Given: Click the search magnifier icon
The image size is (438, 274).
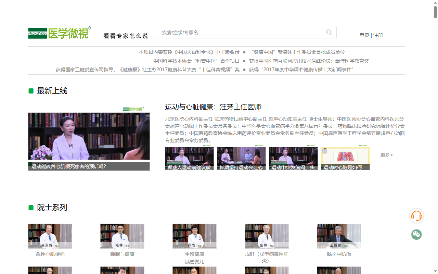Looking at the screenshot, I should click(x=329, y=33).
